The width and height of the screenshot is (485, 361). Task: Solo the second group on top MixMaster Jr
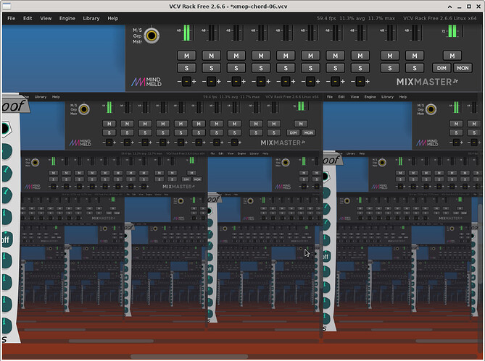pos(415,68)
